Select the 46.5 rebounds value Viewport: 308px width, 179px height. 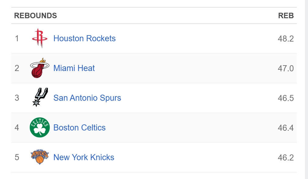tap(286, 98)
